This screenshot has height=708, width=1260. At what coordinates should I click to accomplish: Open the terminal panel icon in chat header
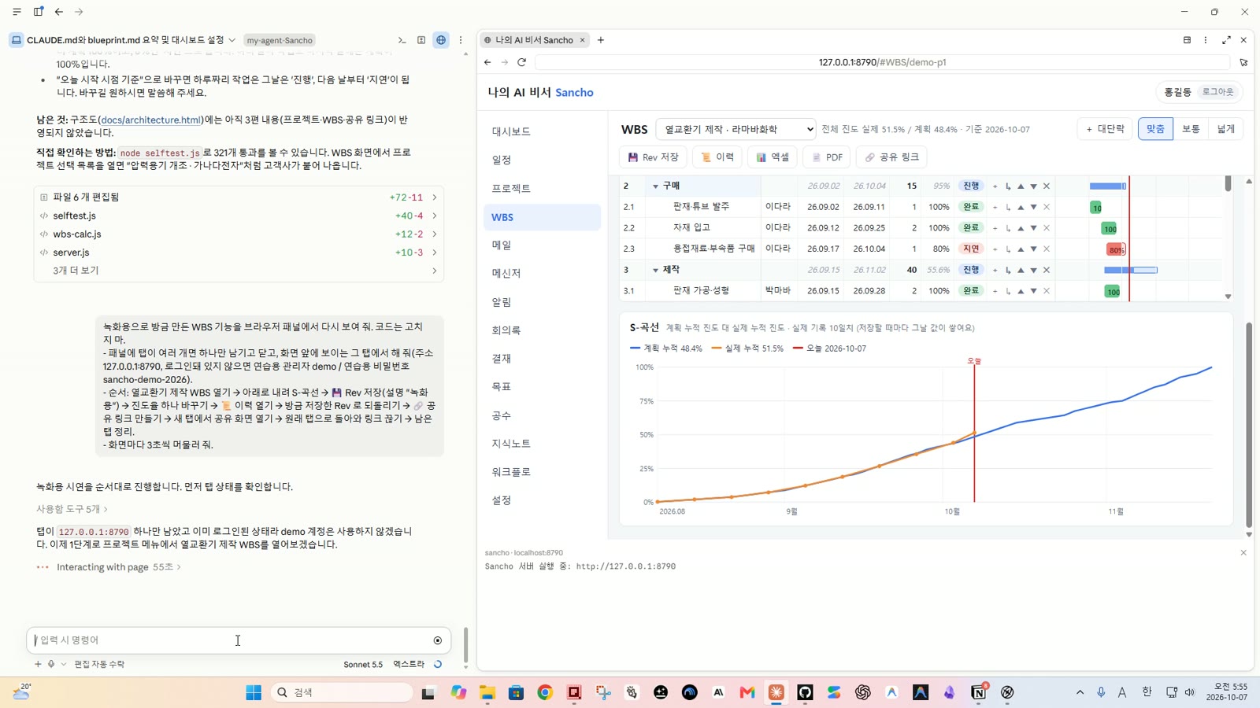402,40
